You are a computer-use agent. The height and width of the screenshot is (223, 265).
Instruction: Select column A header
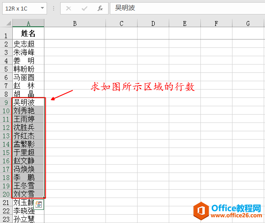(x=29, y=23)
